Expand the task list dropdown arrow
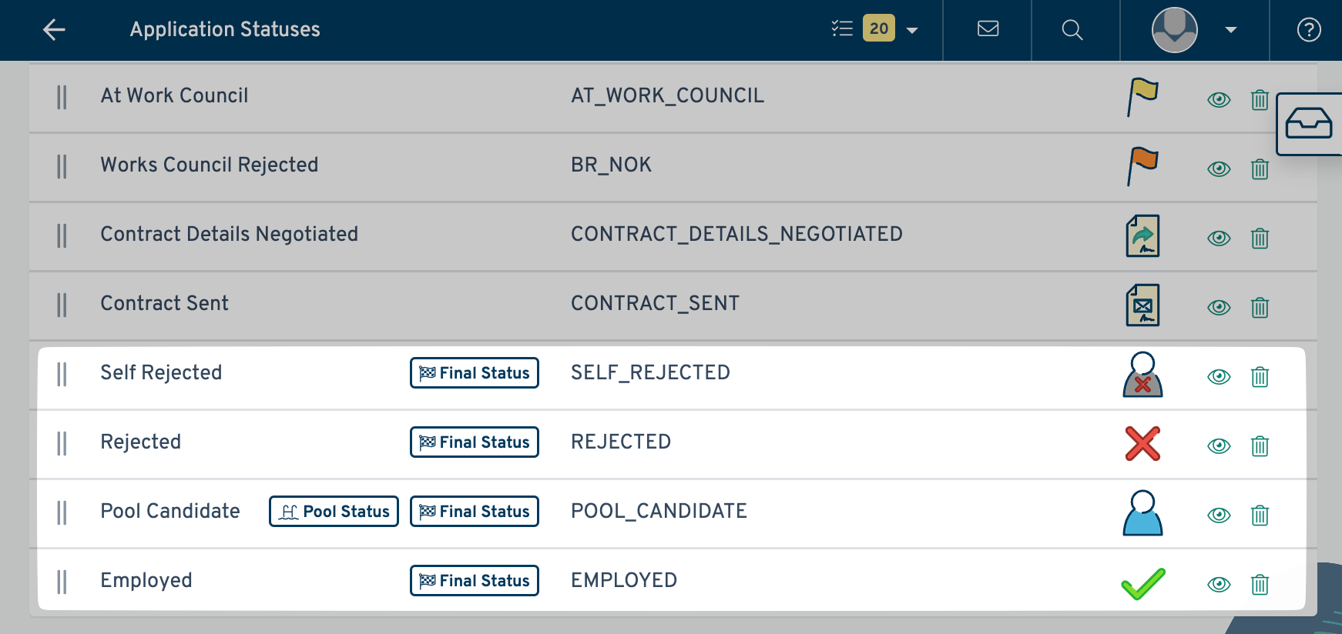The image size is (1342, 634). click(x=912, y=31)
